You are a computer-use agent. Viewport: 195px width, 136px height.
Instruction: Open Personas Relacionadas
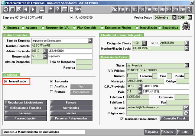pyautogui.click(x=71, y=119)
